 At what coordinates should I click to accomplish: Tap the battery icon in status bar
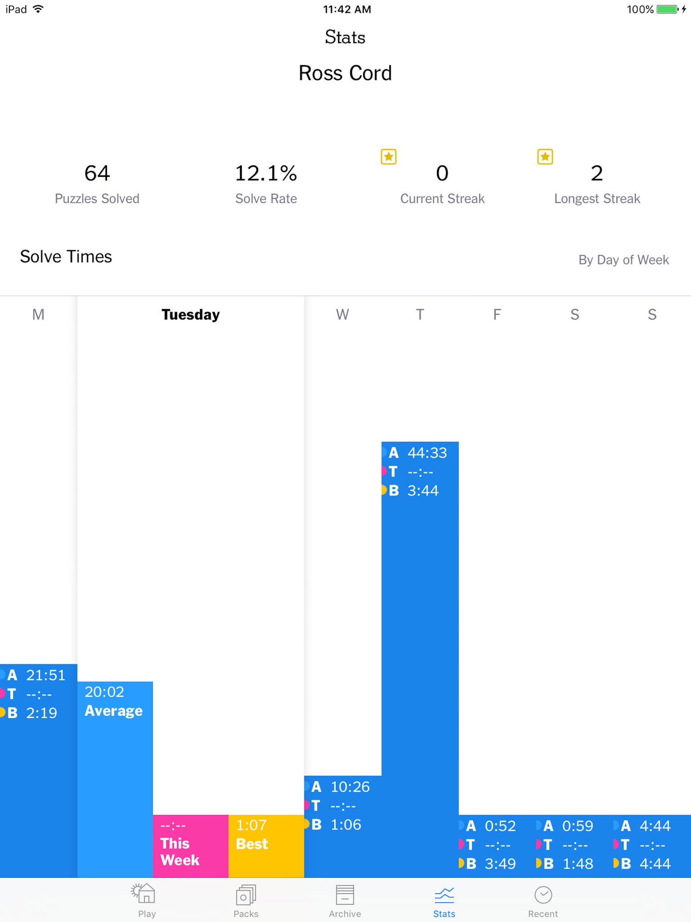(x=667, y=9)
